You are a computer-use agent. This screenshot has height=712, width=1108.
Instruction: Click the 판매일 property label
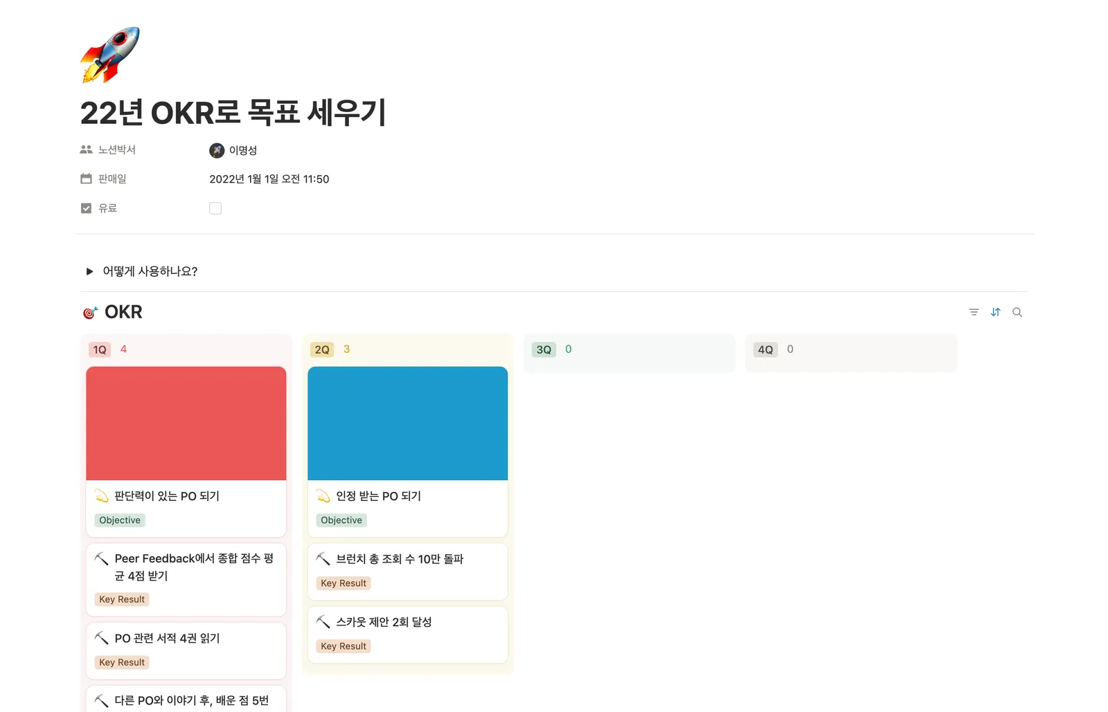pos(112,179)
